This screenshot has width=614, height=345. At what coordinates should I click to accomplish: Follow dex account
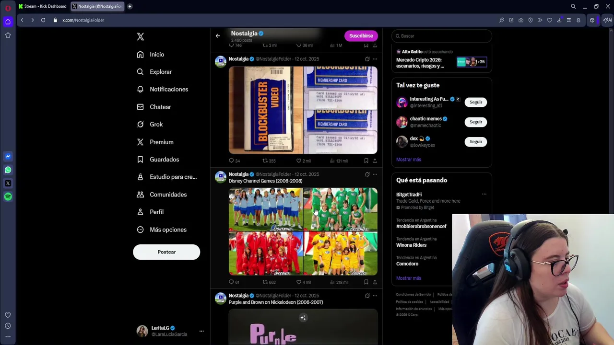click(x=475, y=141)
